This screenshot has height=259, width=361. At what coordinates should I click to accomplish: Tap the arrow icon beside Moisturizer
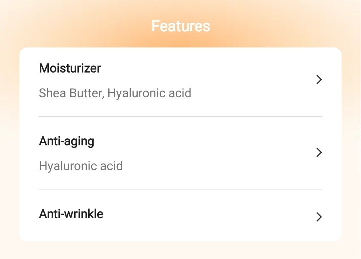point(319,80)
